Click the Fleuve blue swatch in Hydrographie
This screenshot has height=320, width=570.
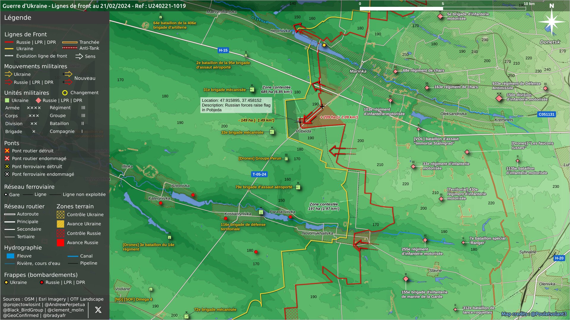click(x=10, y=256)
